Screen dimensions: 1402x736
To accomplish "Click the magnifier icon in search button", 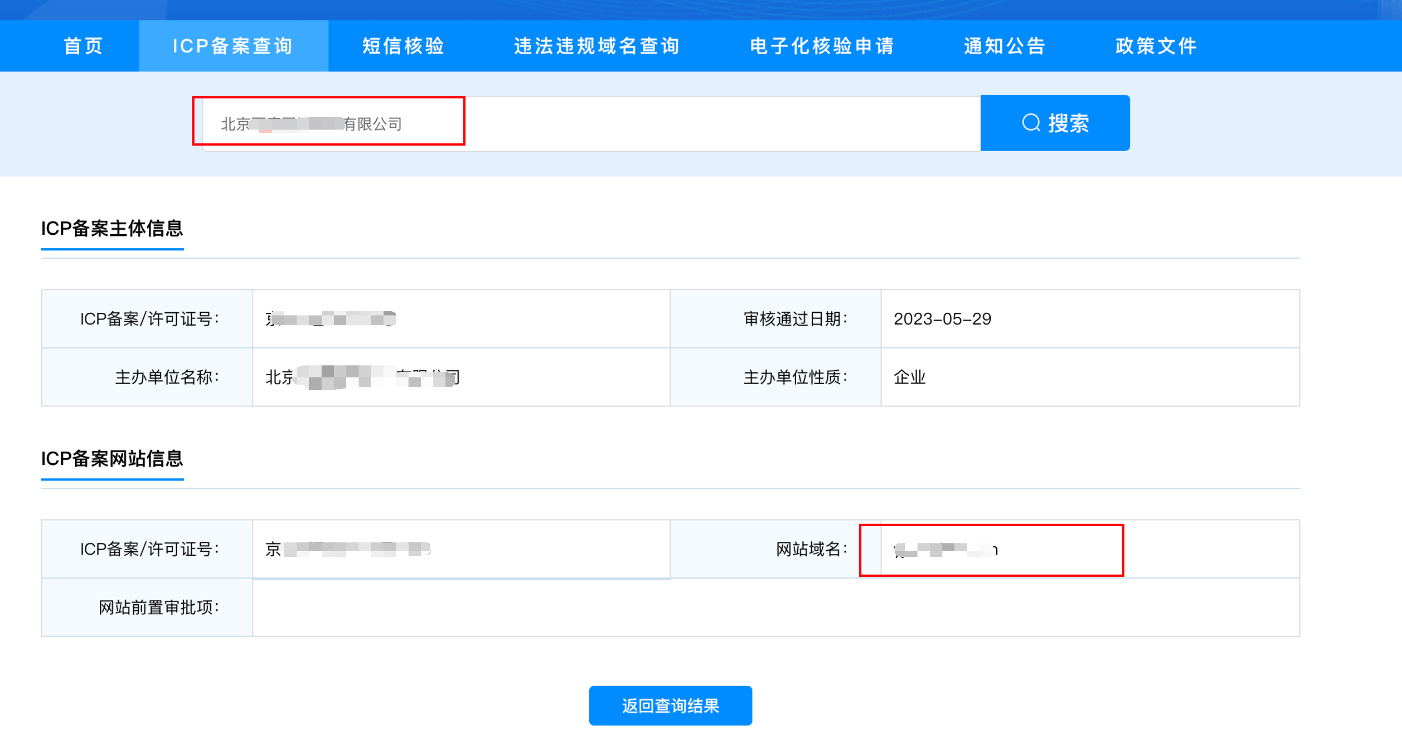I will (1031, 123).
